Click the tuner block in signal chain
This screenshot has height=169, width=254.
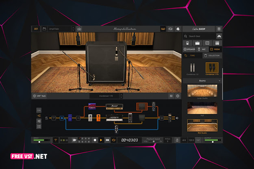pos(54,118)
